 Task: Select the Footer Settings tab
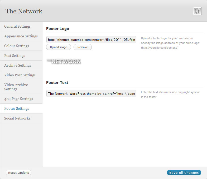(17, 108)
